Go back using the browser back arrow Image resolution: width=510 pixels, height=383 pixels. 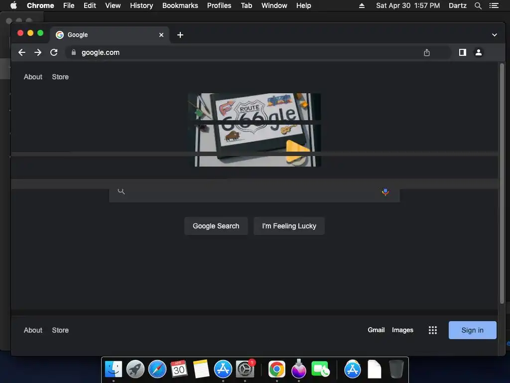[x=22, y=52]
